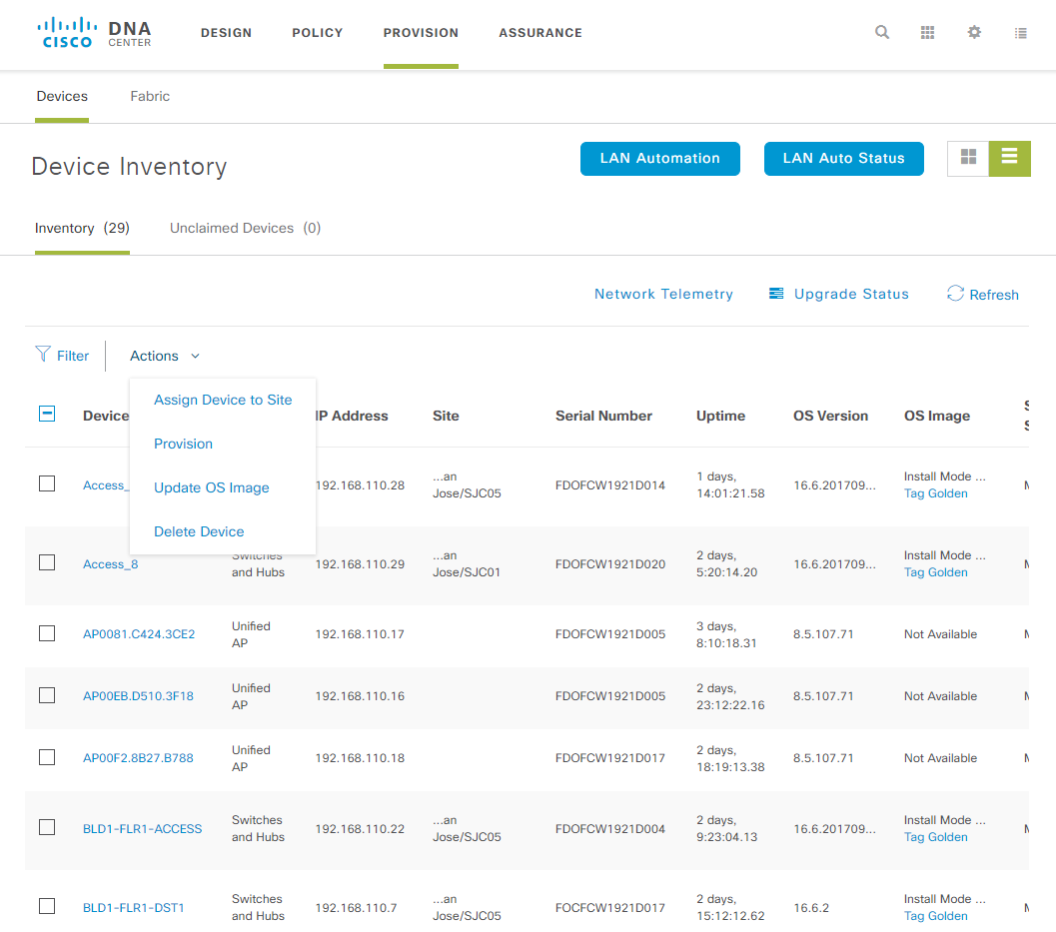The image size is (1056, 932).
Task: Click the Upgrade Status icon
Action: (x=776, y=294)
